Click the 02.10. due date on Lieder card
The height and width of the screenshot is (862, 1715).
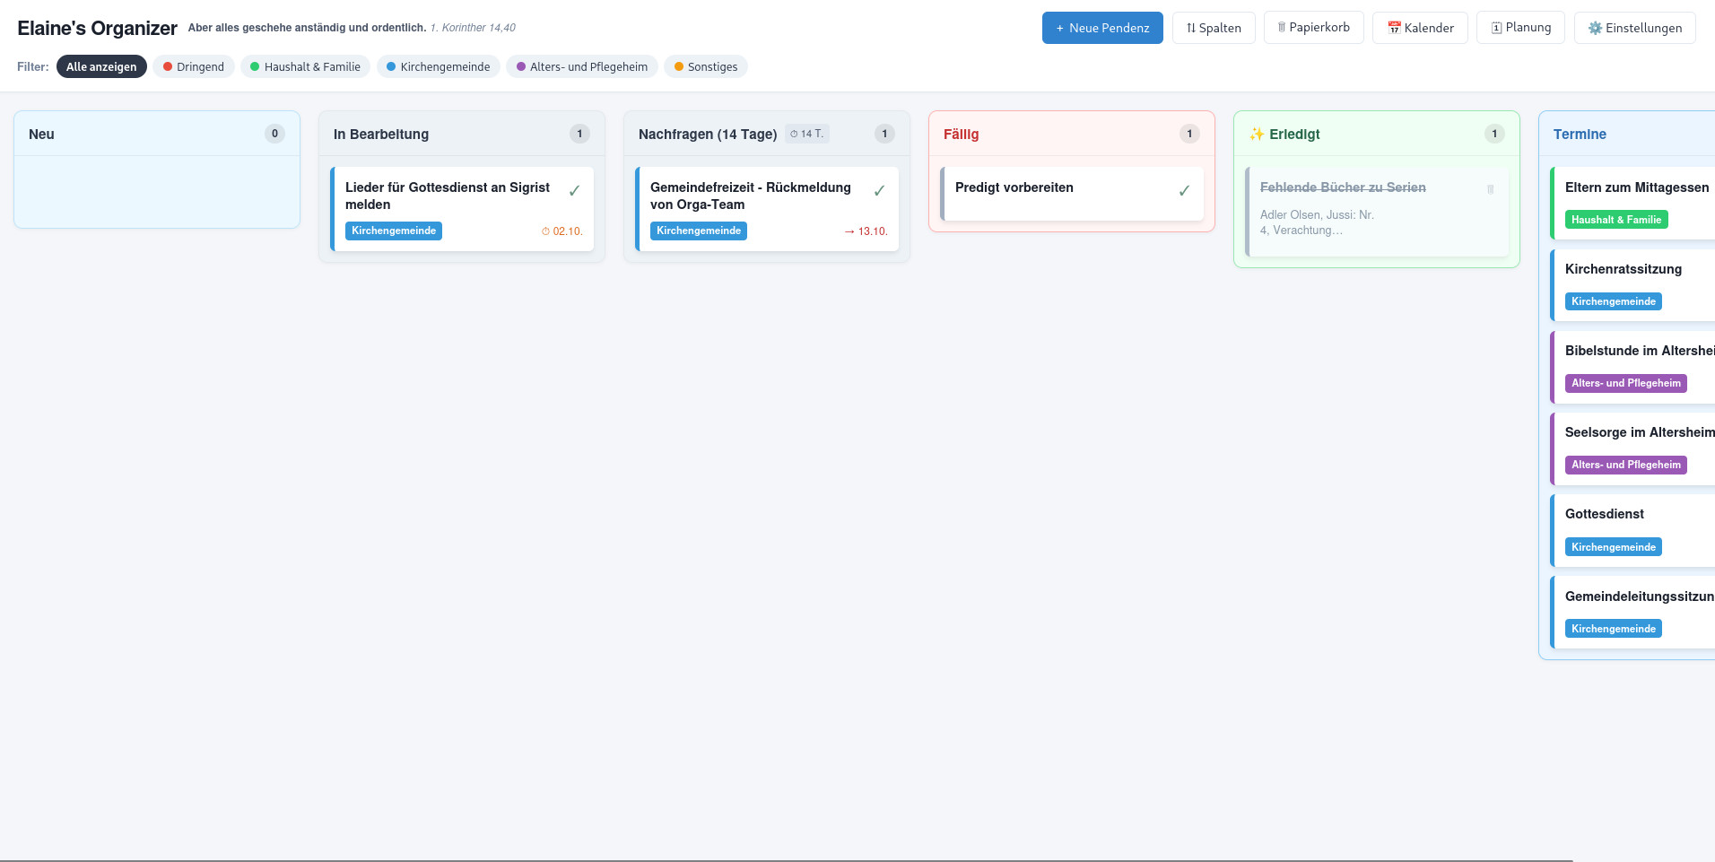[x=562, y=231]
